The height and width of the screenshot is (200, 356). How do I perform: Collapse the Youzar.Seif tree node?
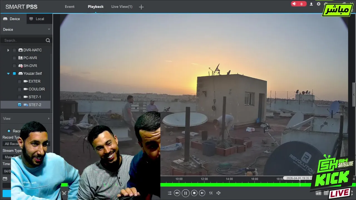pos(8,73)
